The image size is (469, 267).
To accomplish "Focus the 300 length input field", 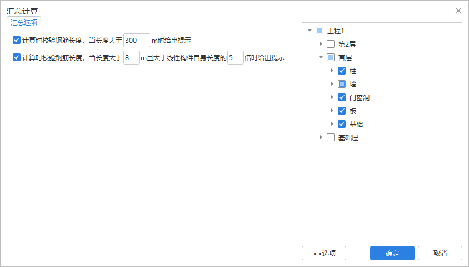I will 137,41.
